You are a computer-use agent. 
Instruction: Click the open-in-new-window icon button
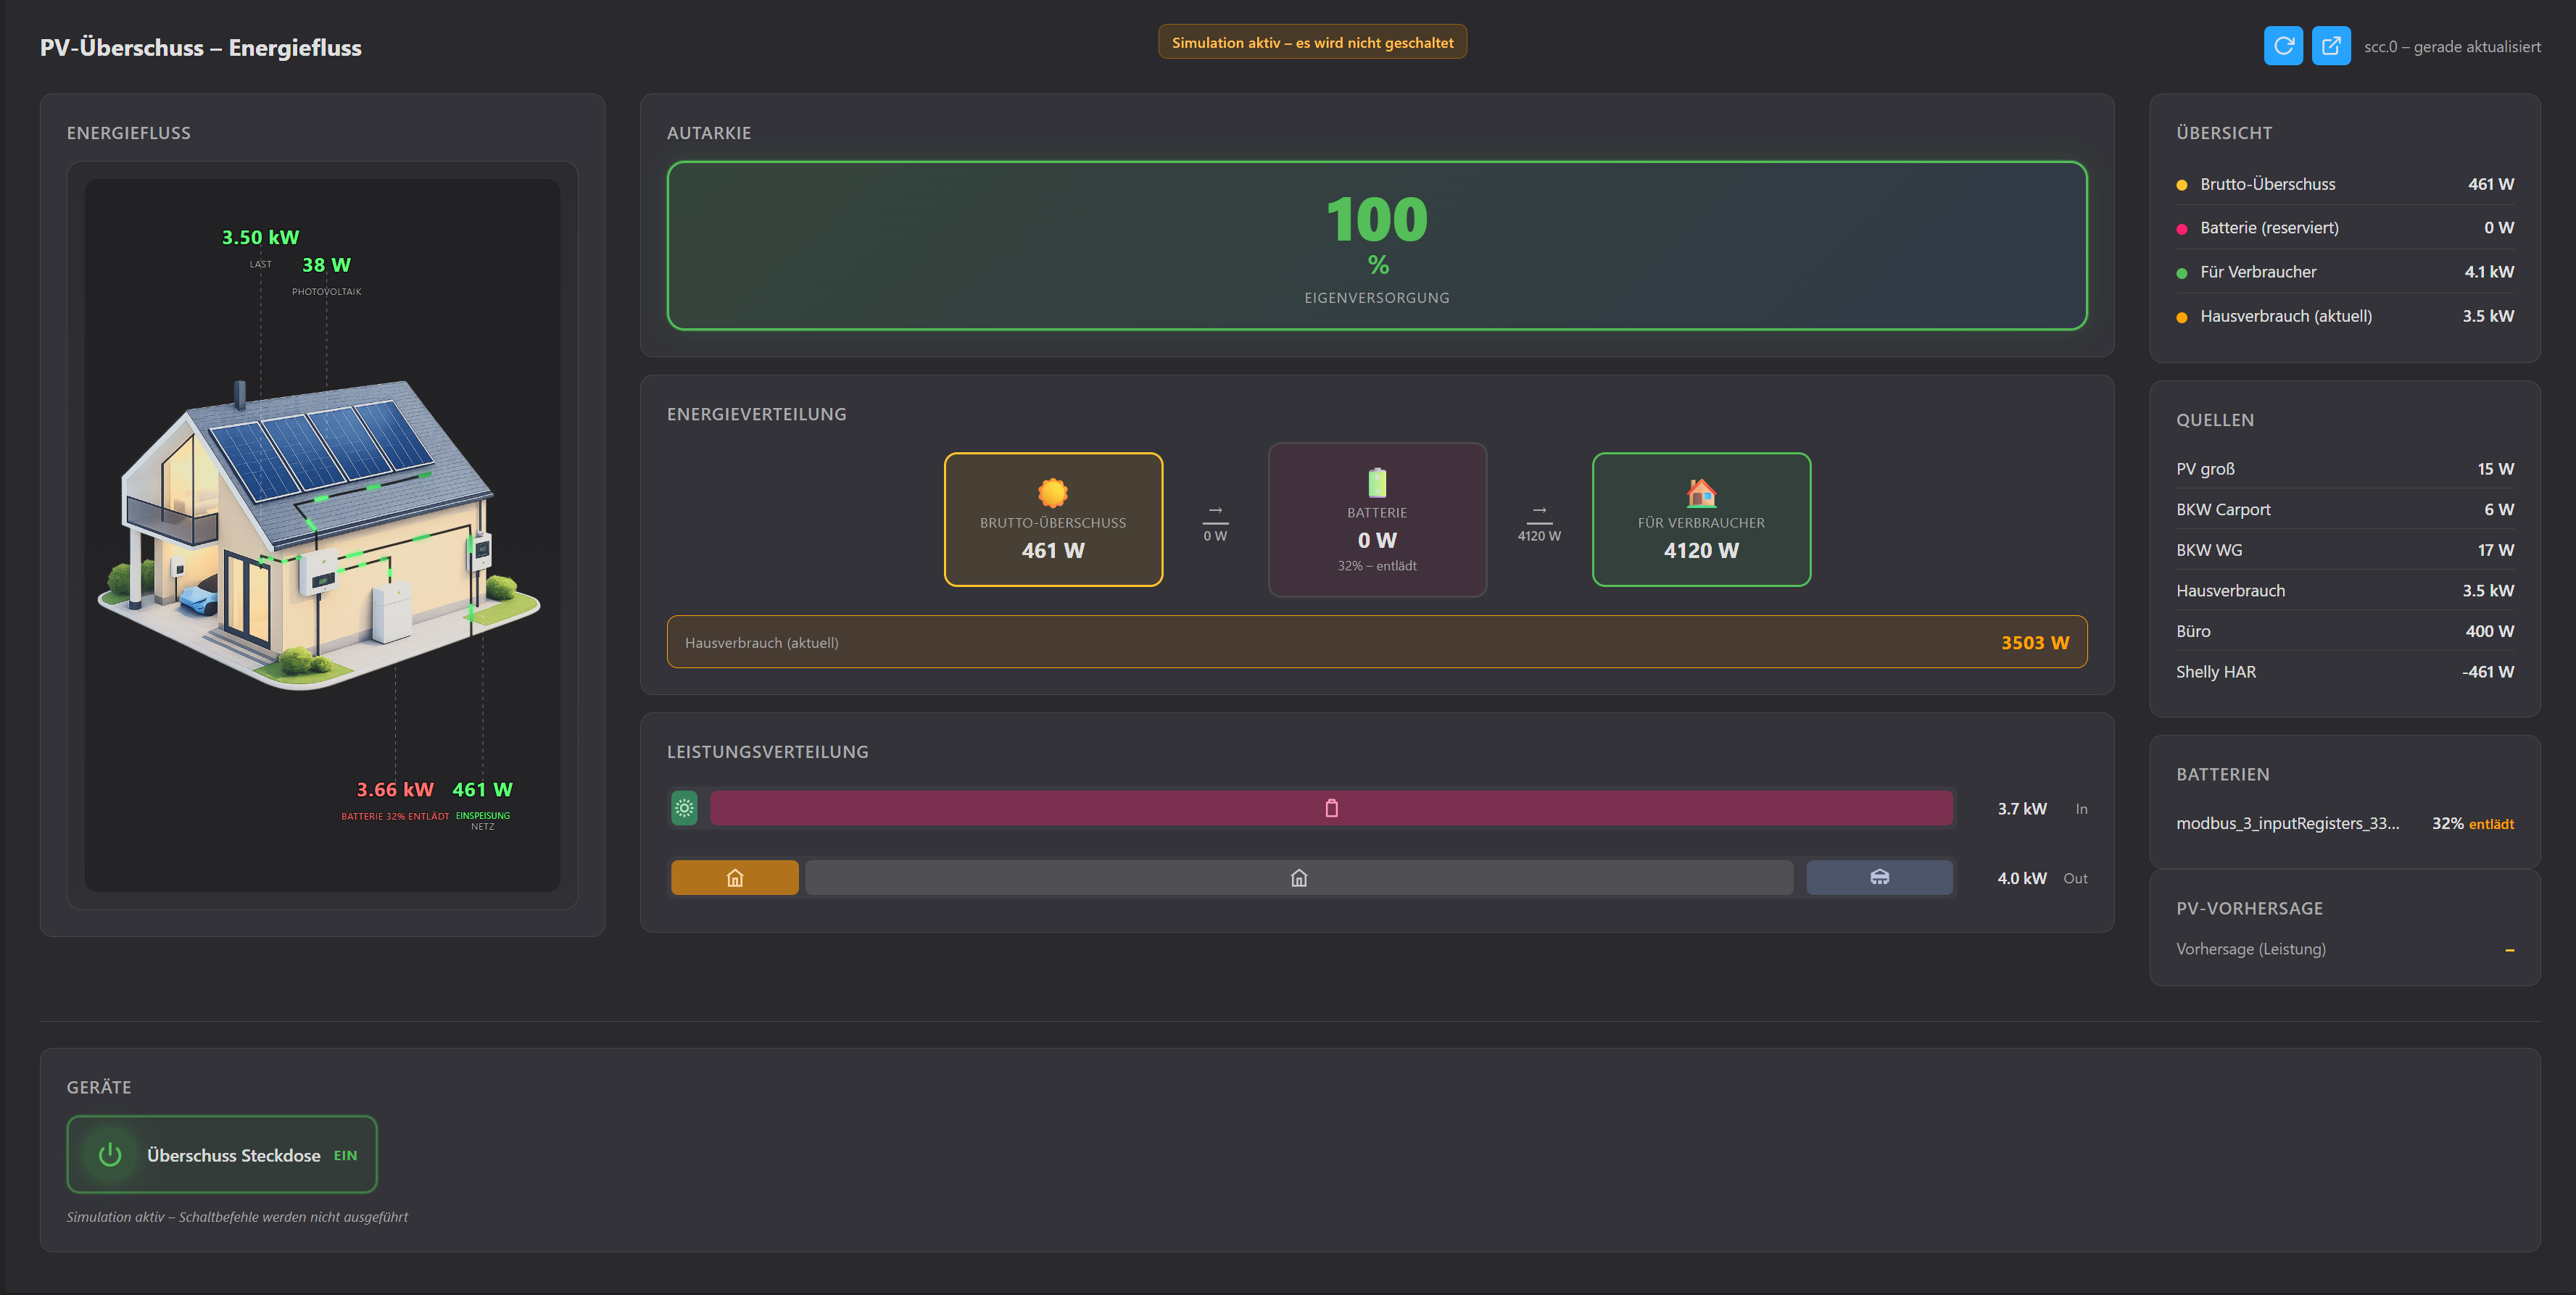click(x=2330, y=46)
